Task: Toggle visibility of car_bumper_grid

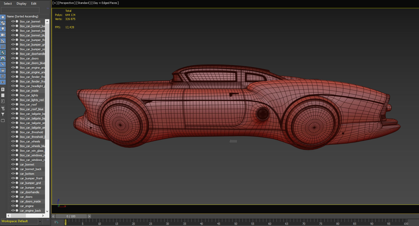Action: point(13,183)
